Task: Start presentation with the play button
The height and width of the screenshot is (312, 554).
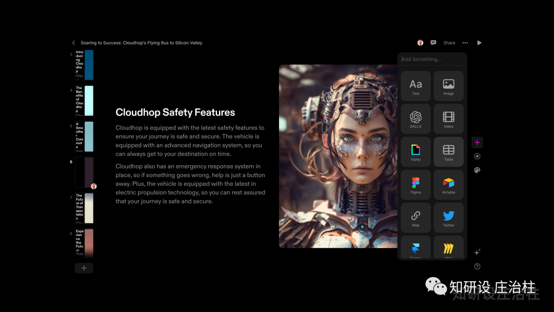Action: pyautogui.click(x=479, y=43)
